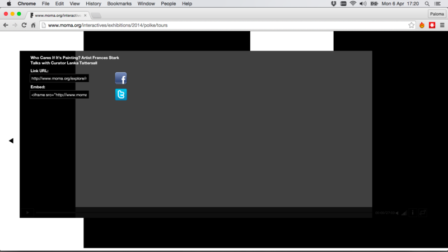This screenshot has width=448, height=252.
Task: Open the Apple menu
Action: pyautogui.click(x=9, y=4)
